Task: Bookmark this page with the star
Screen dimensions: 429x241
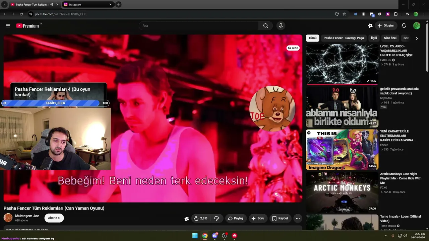Action: point(344,14)
